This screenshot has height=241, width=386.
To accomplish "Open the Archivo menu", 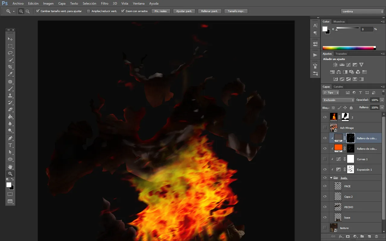I will (x=18, y=4).
